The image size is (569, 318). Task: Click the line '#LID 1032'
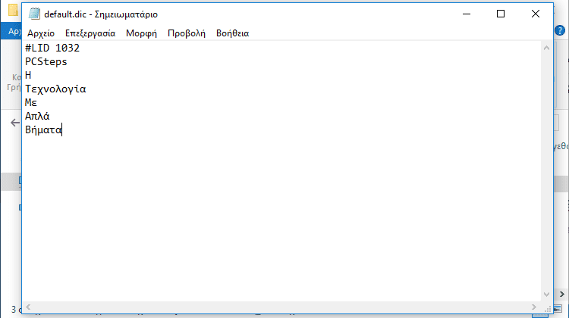(x=52, y=48)
